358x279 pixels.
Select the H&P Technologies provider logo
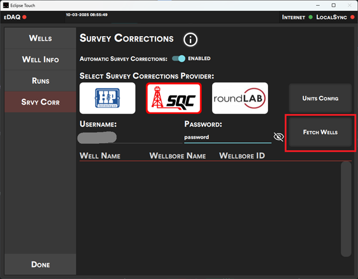point(107,98)
